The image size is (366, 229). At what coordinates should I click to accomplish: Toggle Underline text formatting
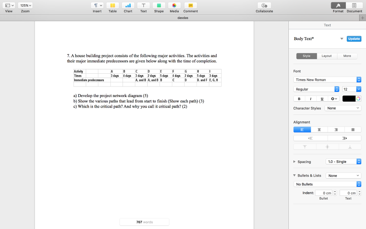322,99
